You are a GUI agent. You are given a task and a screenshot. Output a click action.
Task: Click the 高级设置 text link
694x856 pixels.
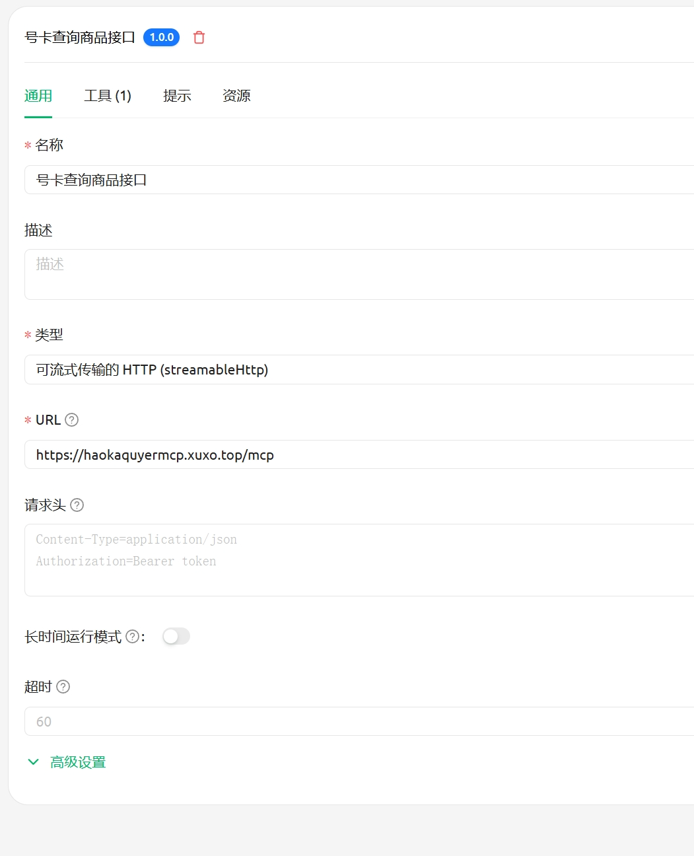78,762
